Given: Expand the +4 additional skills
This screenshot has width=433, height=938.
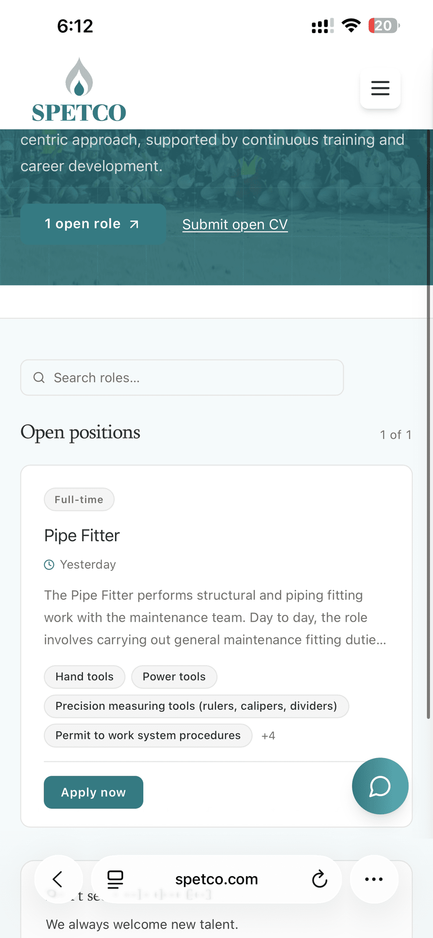Looking at the screenshot, I should click(x=268, y=736).
